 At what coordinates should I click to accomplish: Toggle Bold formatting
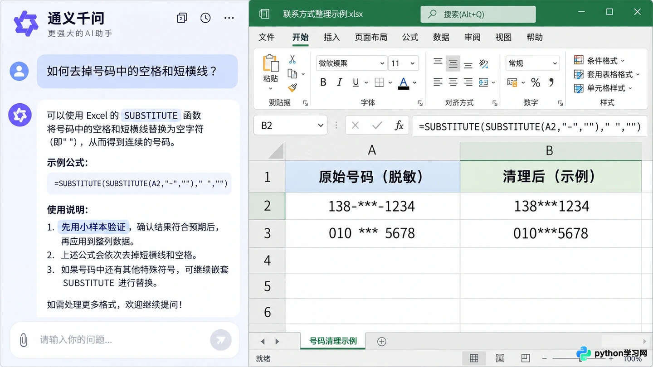pyautogui.click(x=323, y=82)
